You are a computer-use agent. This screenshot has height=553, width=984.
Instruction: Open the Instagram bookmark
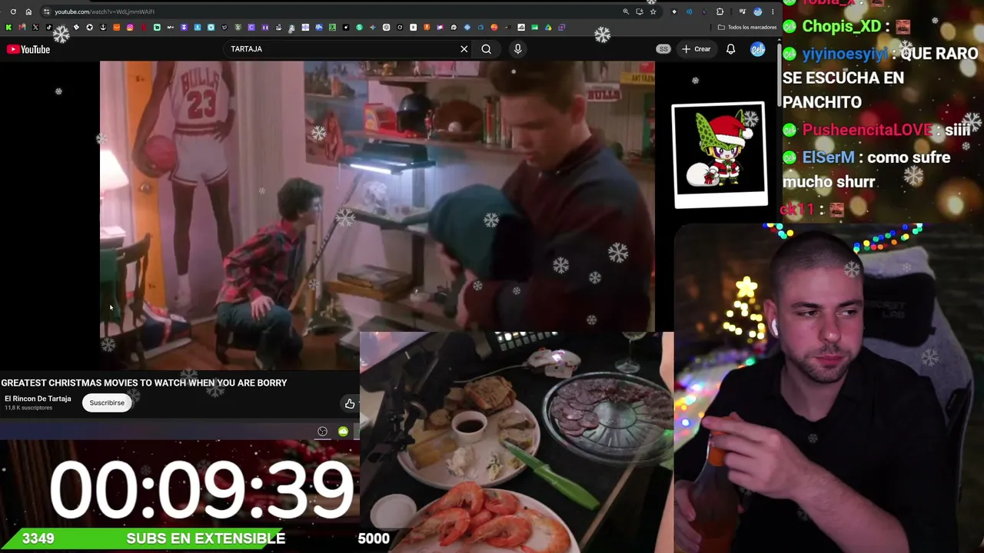point(130,28)
